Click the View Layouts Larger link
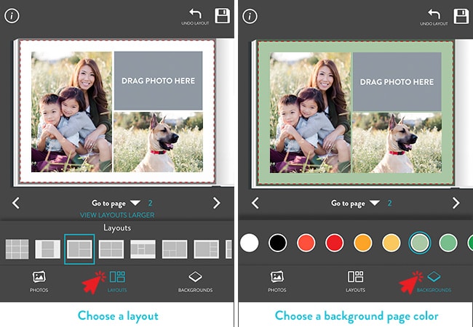This screenshot has height=327, width=473. point(116,215)
